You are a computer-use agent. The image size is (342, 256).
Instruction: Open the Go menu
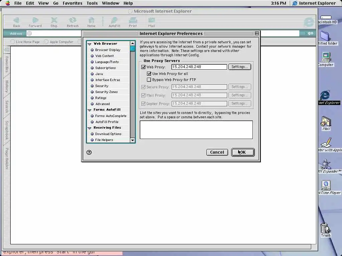pos(56,3)
